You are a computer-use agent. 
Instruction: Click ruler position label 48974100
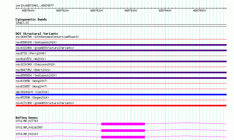pyautogui.click(x=62, y=11)
